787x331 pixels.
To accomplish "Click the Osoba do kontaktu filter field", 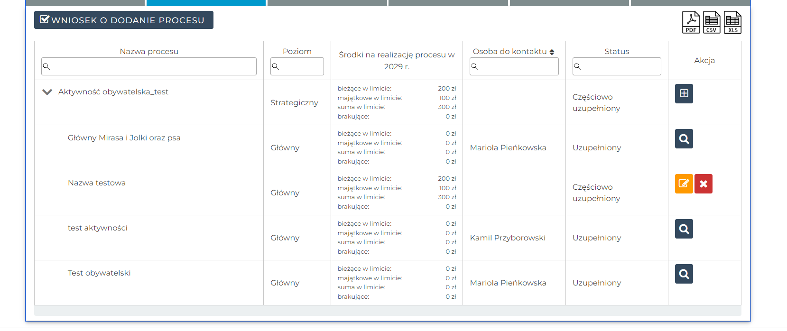I will 514,66.
